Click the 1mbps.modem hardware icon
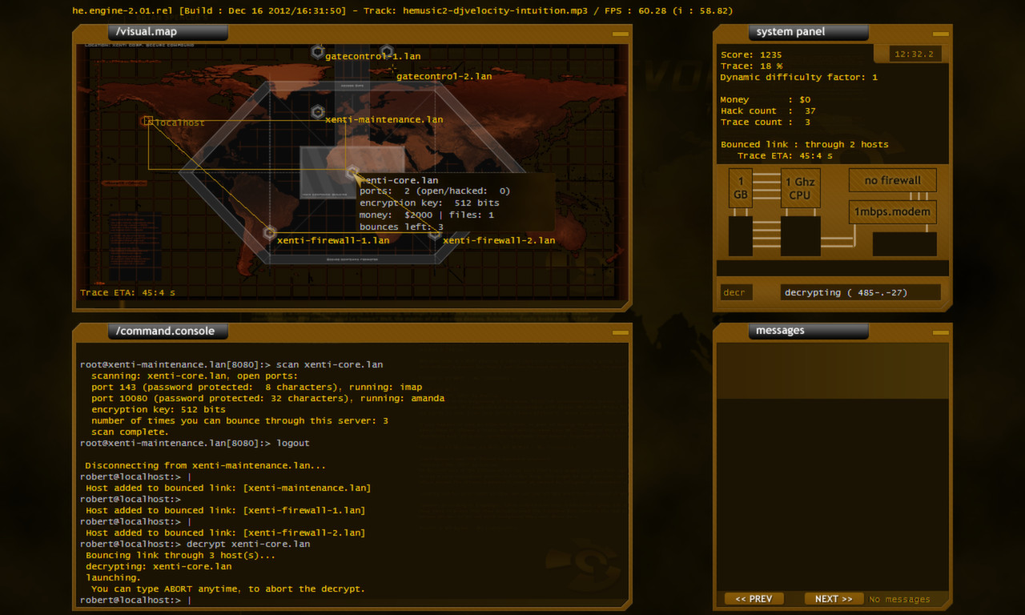This screenshot has width=1025, height=615. pyautogui.click(x=892, y=211)
